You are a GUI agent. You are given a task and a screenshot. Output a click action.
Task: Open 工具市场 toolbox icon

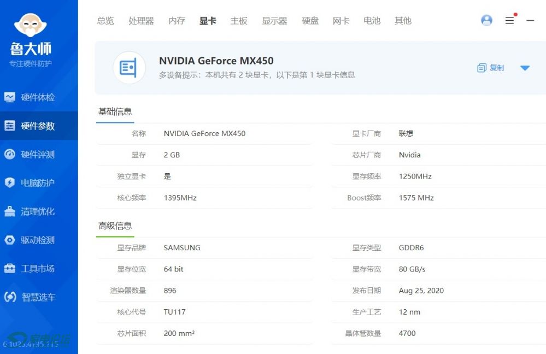click(x=10, y=268)
